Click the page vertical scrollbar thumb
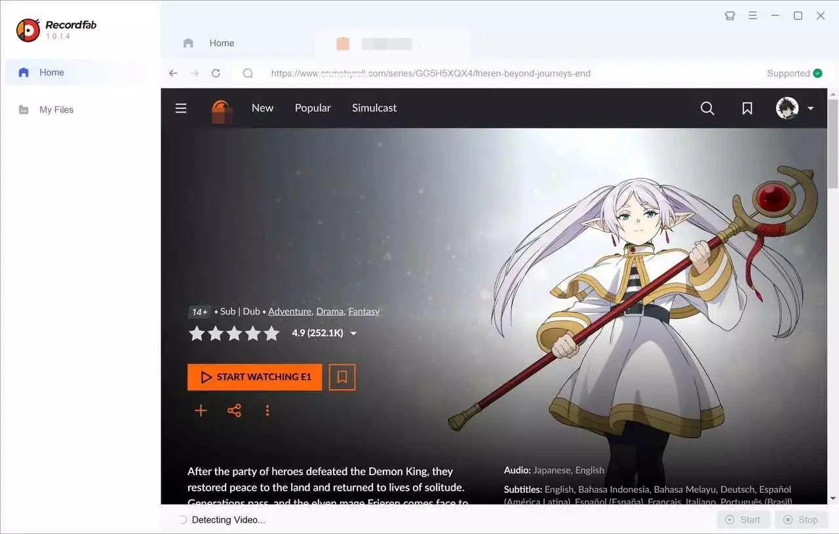Screen dimensions: 839x534 tap(833, 144)
